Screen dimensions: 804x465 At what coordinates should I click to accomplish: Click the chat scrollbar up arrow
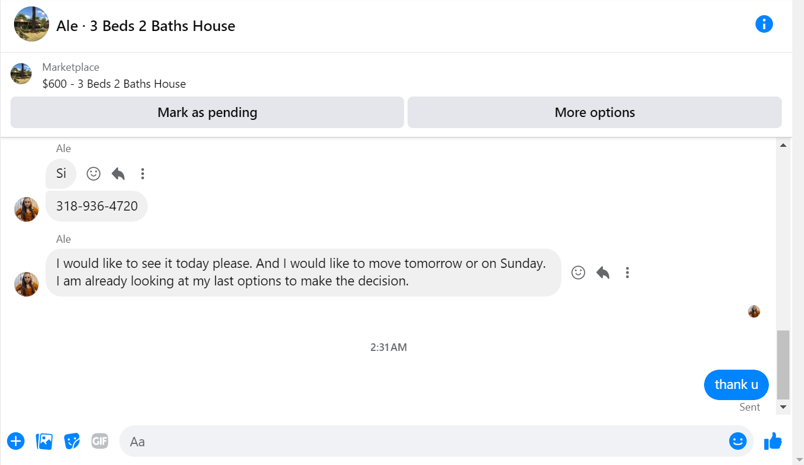[784, 145]
